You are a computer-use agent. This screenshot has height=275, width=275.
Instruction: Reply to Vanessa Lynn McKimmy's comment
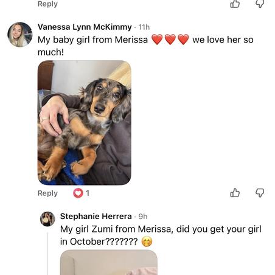(47, 193)
